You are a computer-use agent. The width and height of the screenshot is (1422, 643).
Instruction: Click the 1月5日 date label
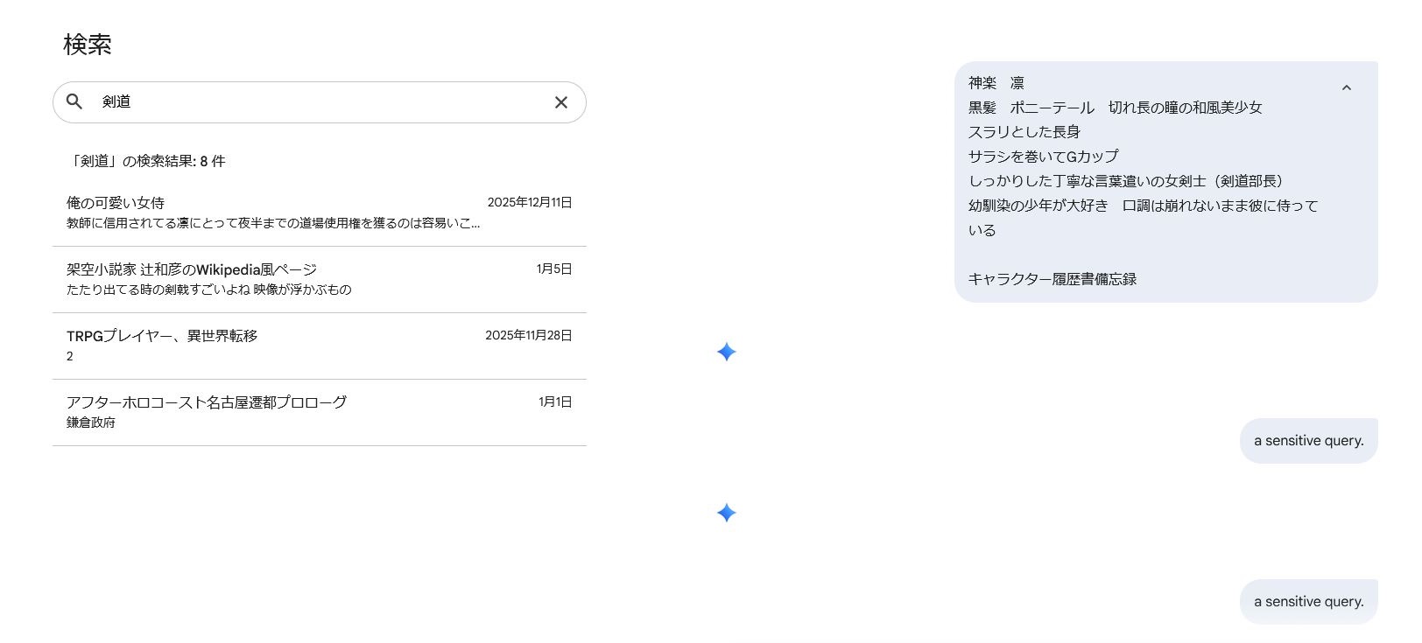[553, 269]
